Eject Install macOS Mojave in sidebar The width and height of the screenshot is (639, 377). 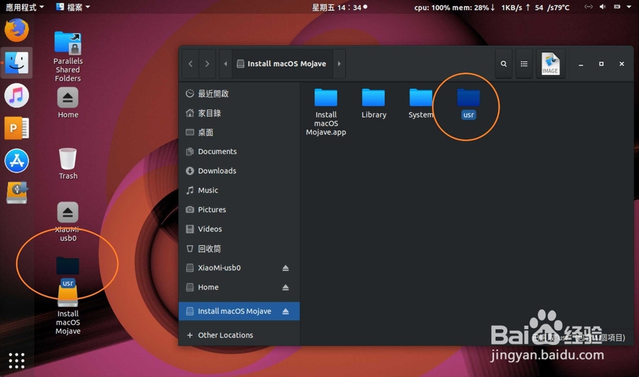286,311
